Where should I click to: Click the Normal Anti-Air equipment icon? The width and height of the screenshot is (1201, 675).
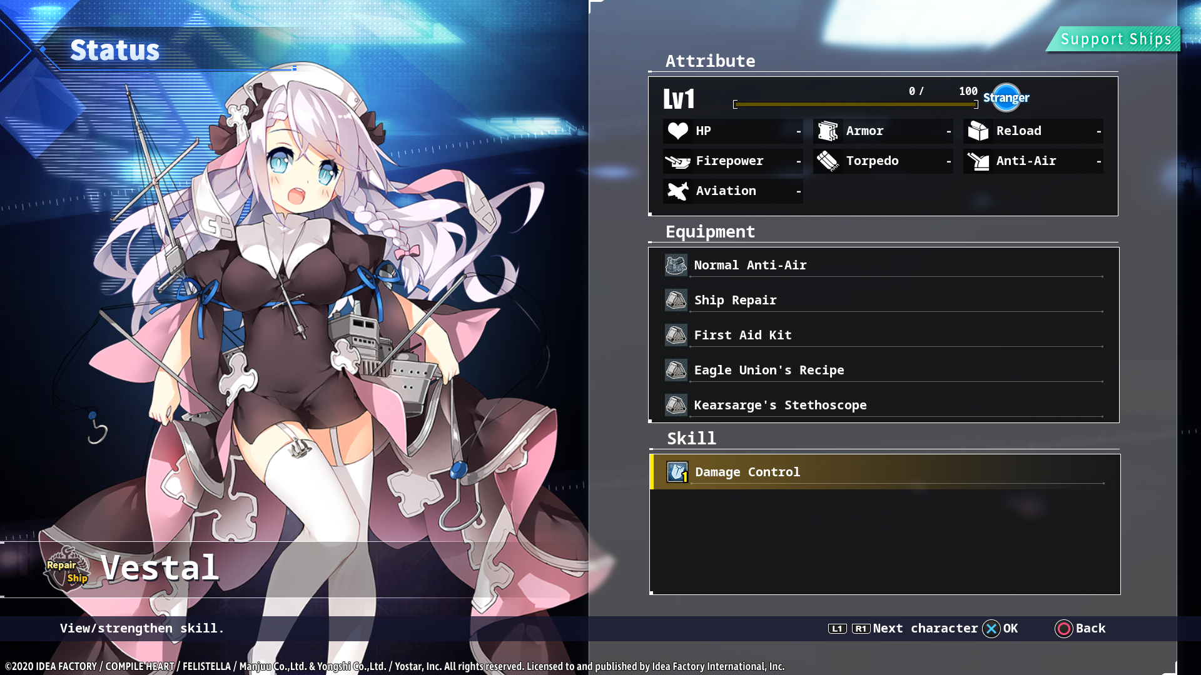676,265
